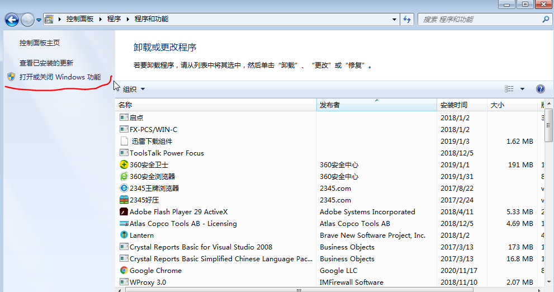554x292 pixels.
Task: Select 程序和功能 in the address breadcrumb
Action: pyautogui.click(x=151, y=19)
